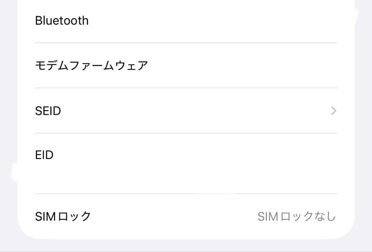
Task: Open the モデムファームウェア entry
Action: point(186,65)
